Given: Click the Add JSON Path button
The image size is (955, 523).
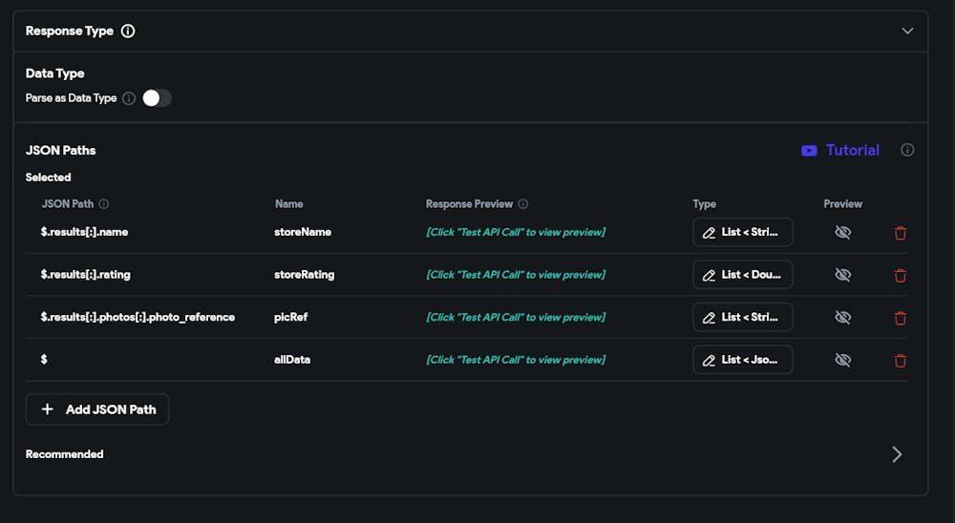Looking at the screenshot, I should click(x=97, y=409).
